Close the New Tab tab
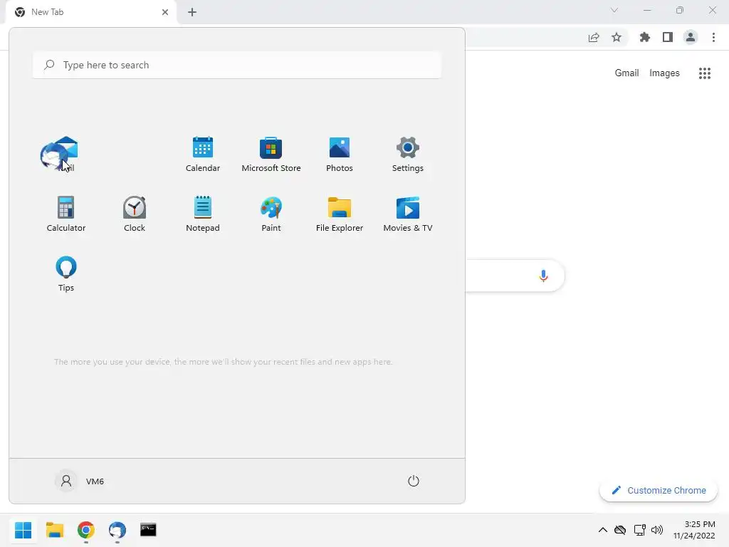729x547 pixels. [x=165, y=12]
